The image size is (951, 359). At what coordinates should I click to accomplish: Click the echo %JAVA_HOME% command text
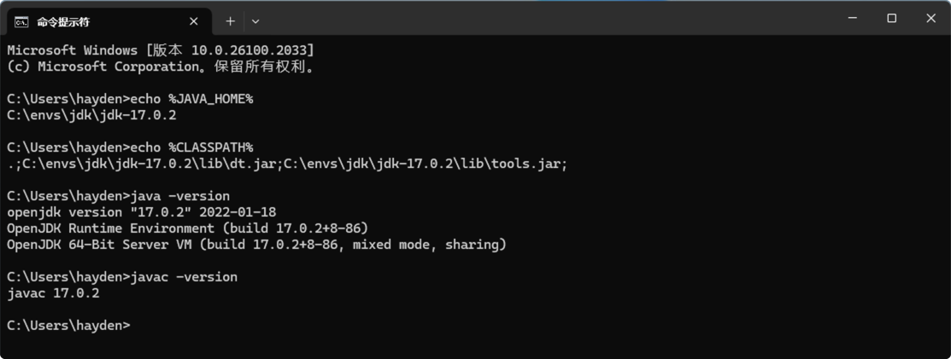coord(191,99)
